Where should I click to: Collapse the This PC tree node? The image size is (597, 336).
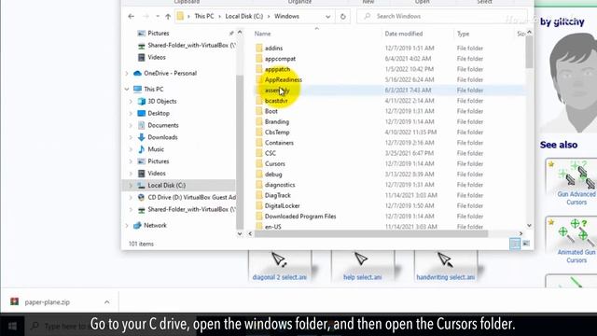[x=127, y=90]
